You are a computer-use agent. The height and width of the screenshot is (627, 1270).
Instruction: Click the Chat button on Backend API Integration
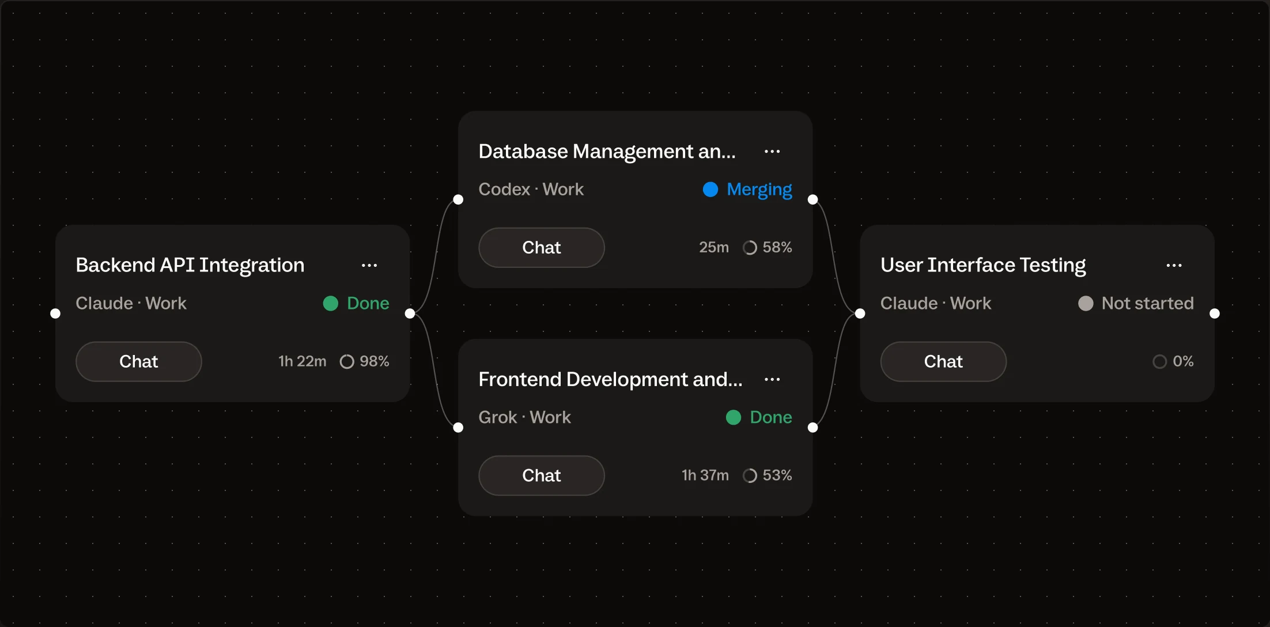139,361
